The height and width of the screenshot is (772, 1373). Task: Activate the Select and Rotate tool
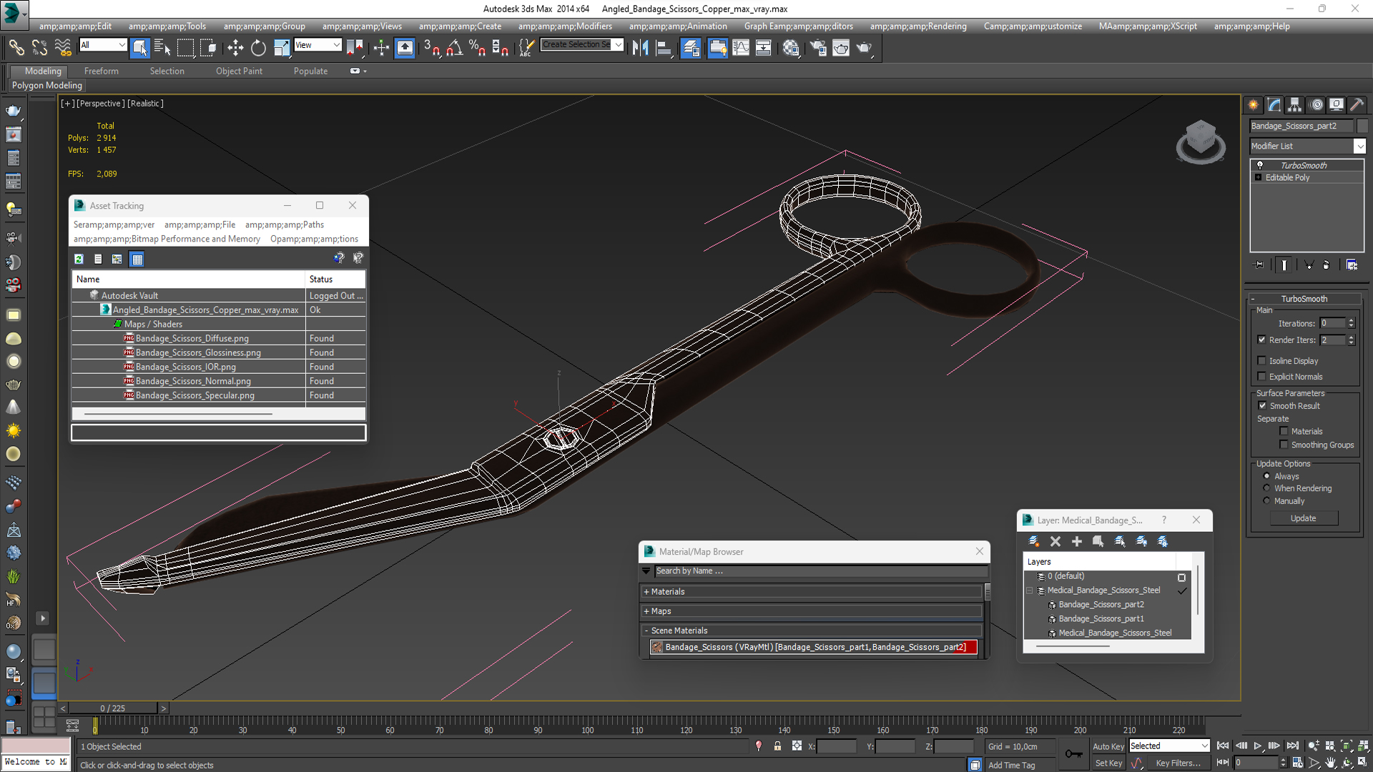[x=258, y=48]
